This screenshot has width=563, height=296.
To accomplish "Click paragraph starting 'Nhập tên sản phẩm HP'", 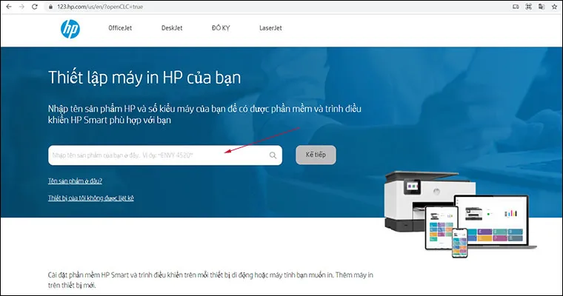I will click(x=204, y=114).
